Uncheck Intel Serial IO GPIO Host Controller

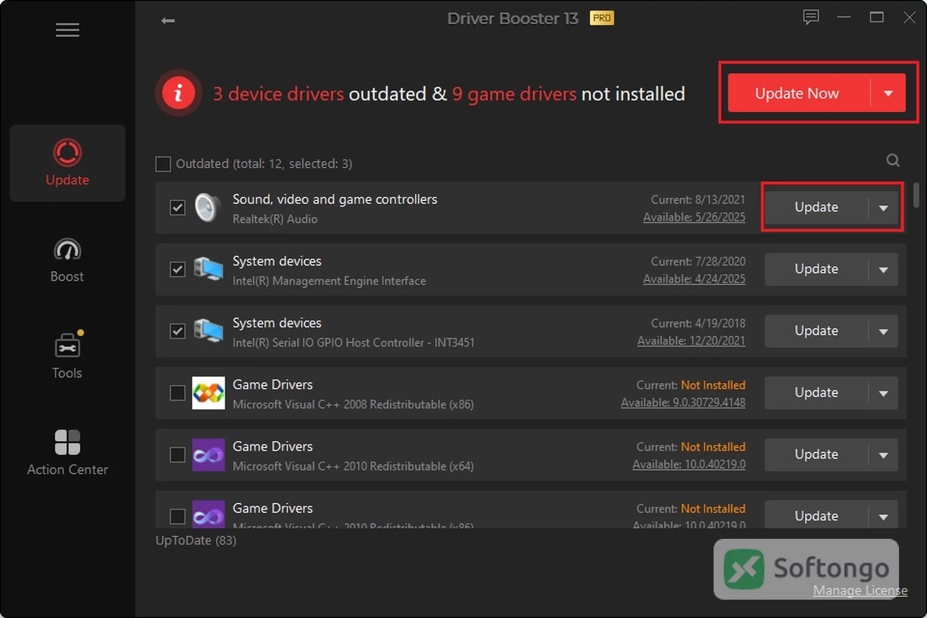(177, 331)
